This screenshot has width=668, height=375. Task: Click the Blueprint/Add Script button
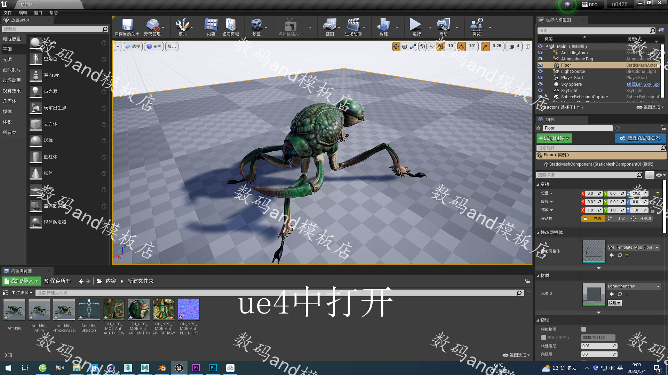point(640,138)
